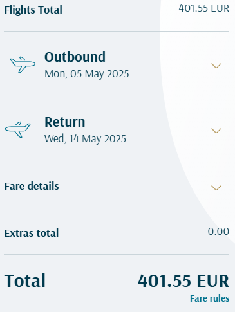Click the bold 401.55 EUR grand total
The width and height of the screenshot is (235, 312).
click(x=183, y=280)
